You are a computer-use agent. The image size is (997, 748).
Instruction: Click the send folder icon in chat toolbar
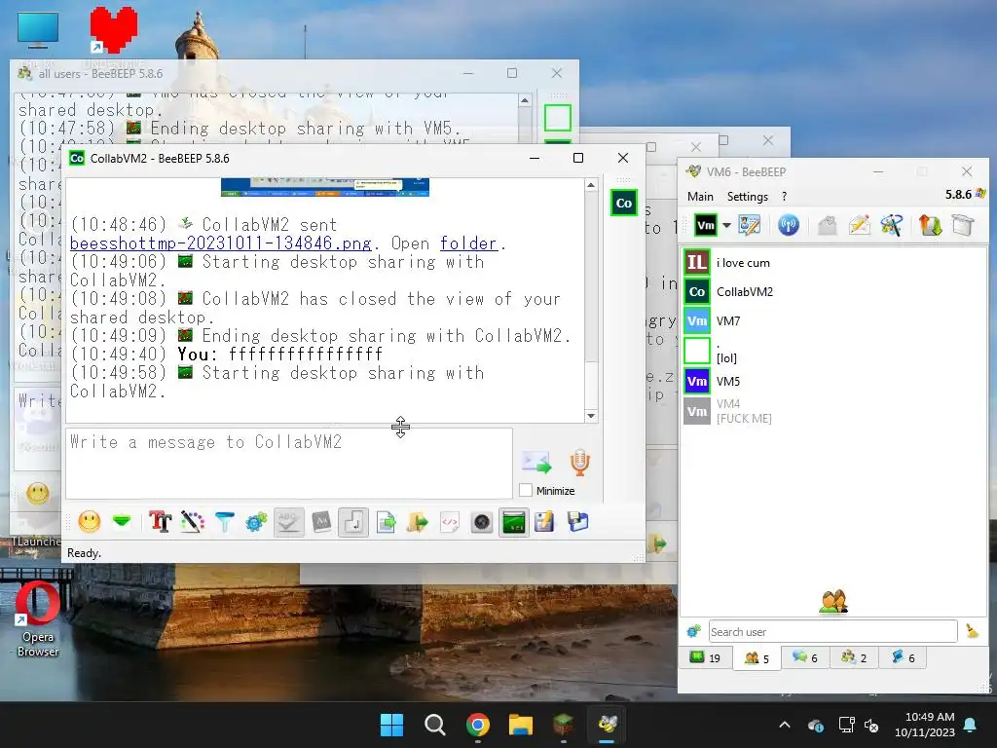(x=417, y=522)
